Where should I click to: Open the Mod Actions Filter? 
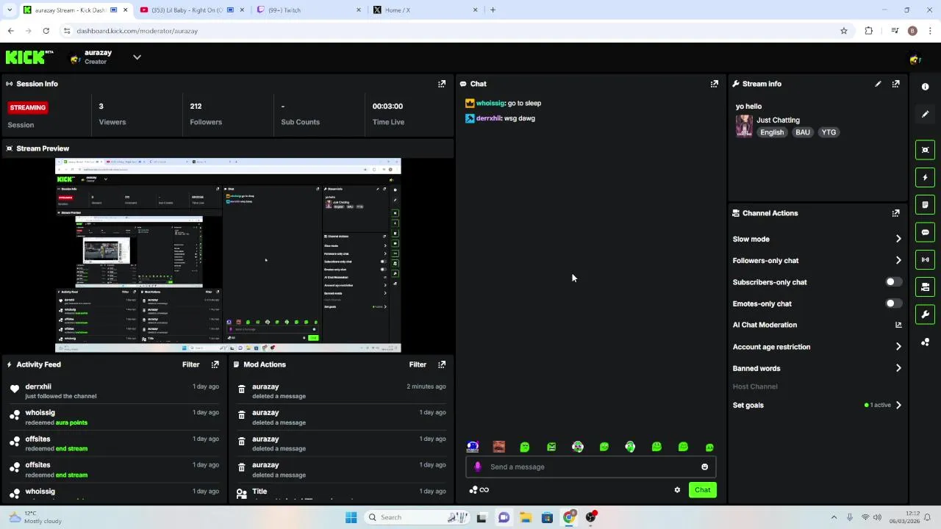[x=418, y=364]
